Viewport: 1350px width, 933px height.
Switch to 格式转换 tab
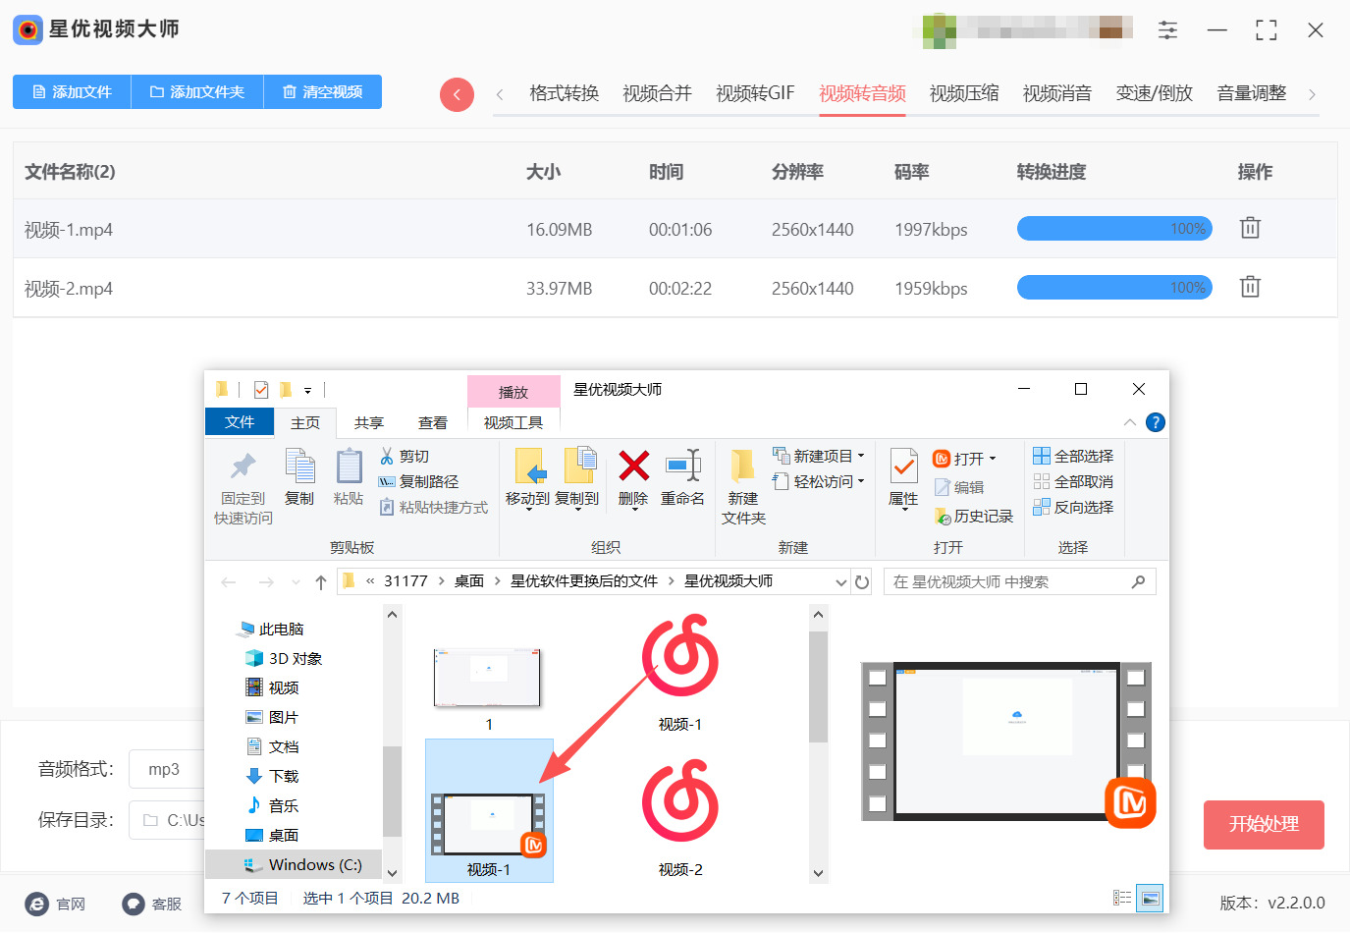pos(564,94)
